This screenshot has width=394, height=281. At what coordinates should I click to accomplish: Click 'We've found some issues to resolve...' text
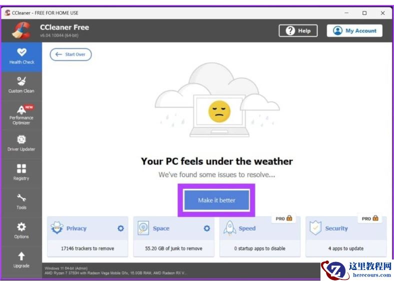217,174
